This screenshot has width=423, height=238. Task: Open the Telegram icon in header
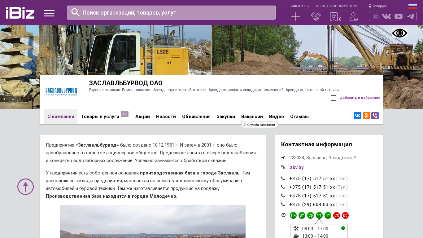pyautogui.click(x=411, y=16)
